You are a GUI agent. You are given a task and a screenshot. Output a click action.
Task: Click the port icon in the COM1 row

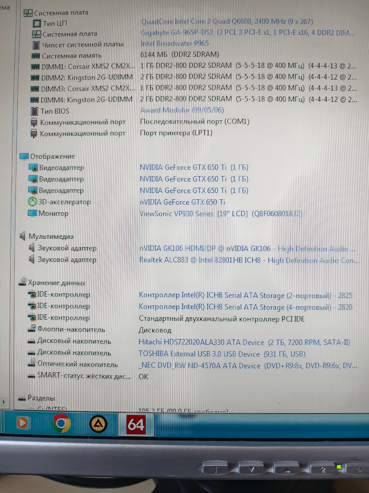[x=34, y=122]
